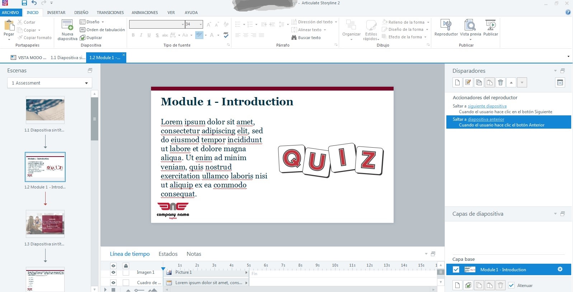Switch to VISTA MODO tab
The height and width of the screenshot is (292, 573).
pyautogui.click(x=28, y=58)
